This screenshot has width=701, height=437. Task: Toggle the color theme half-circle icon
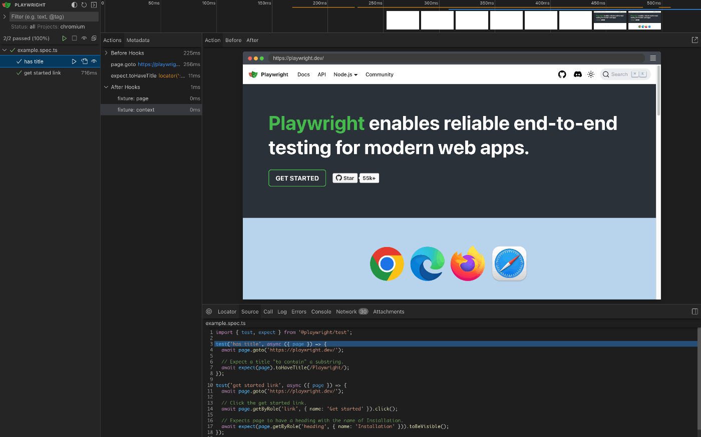coord(74,4)
